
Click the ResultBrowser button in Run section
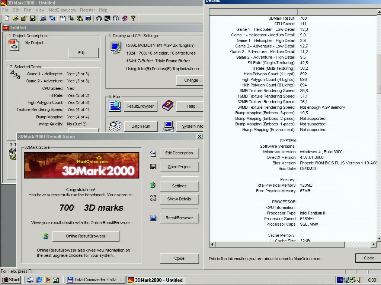[140, 106]
